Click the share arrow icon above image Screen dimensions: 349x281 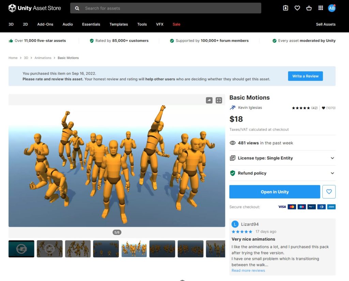click(209, 100)
